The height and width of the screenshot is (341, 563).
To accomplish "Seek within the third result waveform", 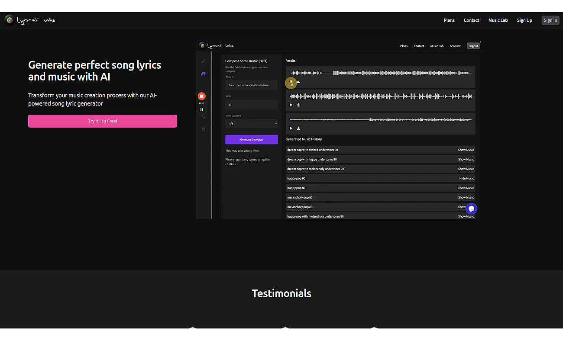I will click(x=381, y=119).
